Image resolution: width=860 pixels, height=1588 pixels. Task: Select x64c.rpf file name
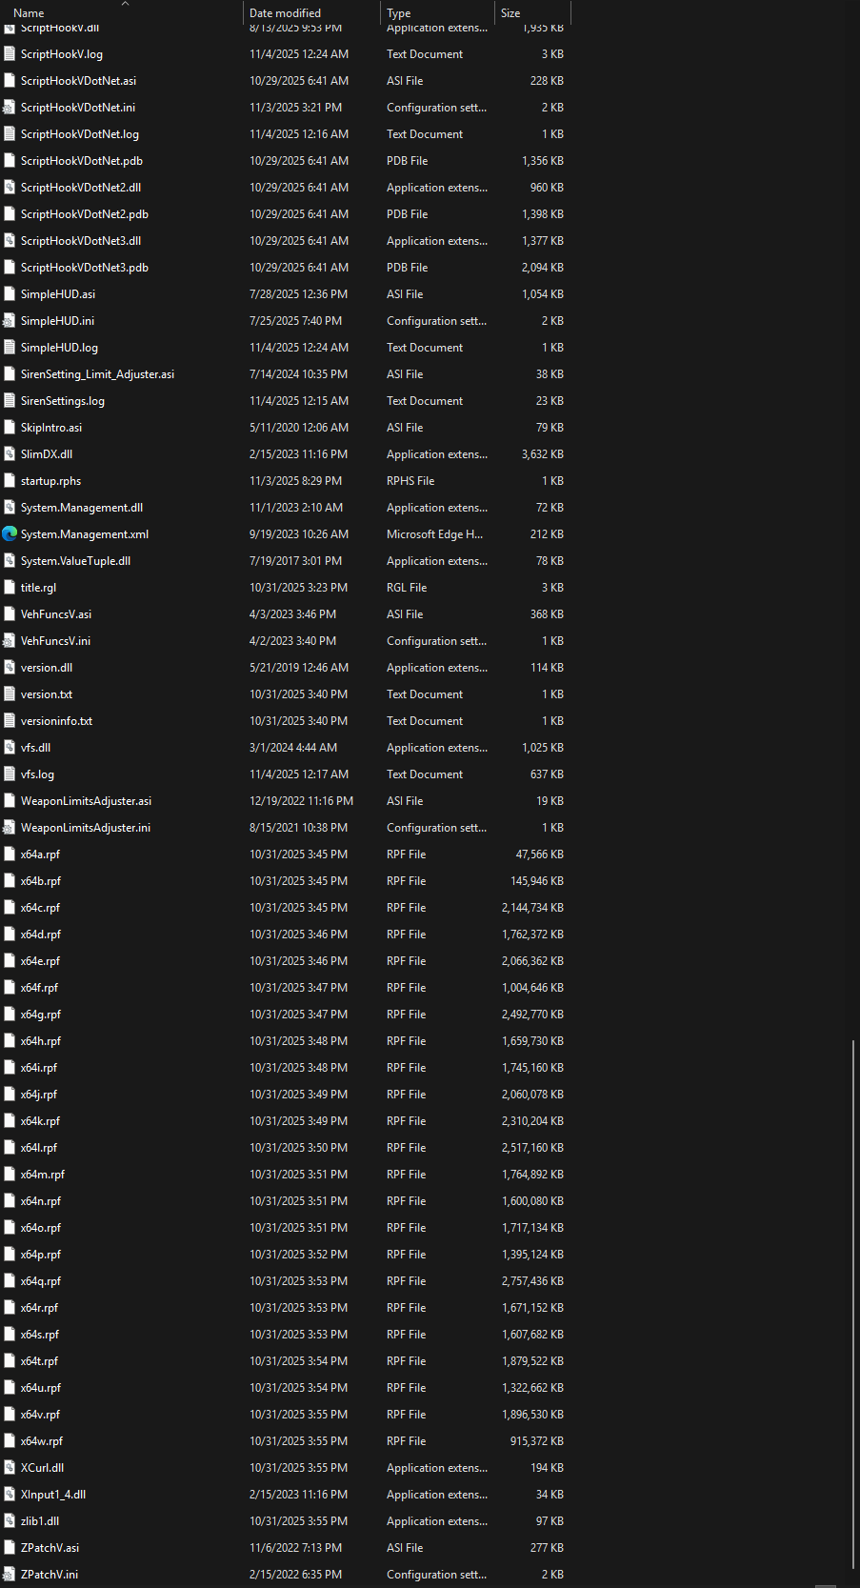40,908
